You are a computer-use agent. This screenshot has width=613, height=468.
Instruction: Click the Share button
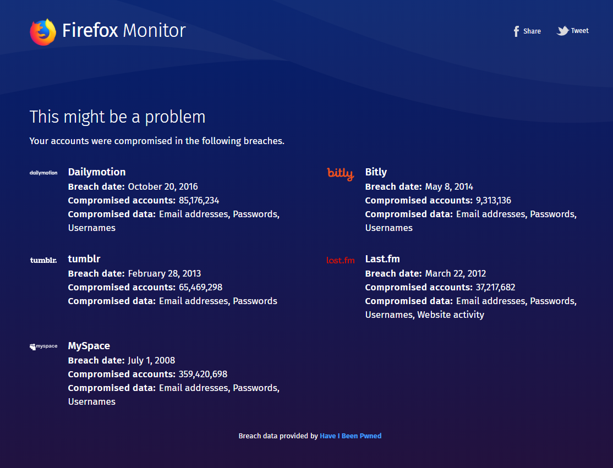(527, 31)
